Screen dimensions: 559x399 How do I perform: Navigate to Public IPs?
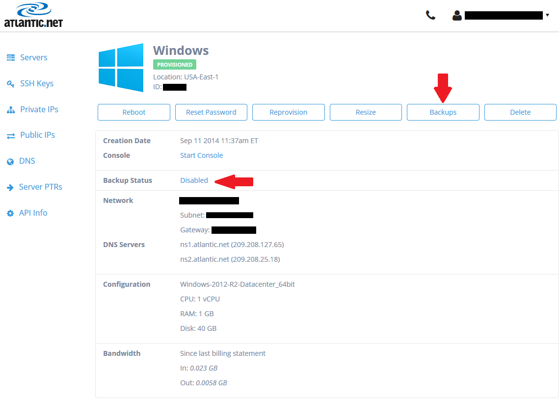click(37, 135)
